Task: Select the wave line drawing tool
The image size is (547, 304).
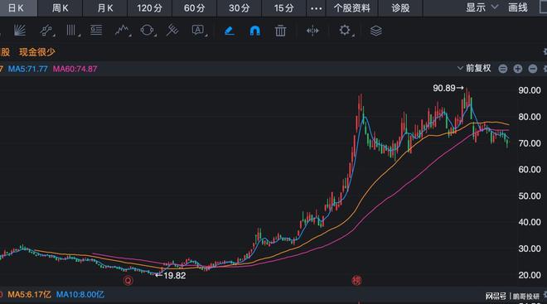Action: (122, 31)
